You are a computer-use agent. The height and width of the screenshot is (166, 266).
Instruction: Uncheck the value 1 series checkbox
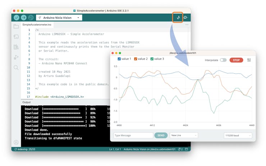click(119, 59)
